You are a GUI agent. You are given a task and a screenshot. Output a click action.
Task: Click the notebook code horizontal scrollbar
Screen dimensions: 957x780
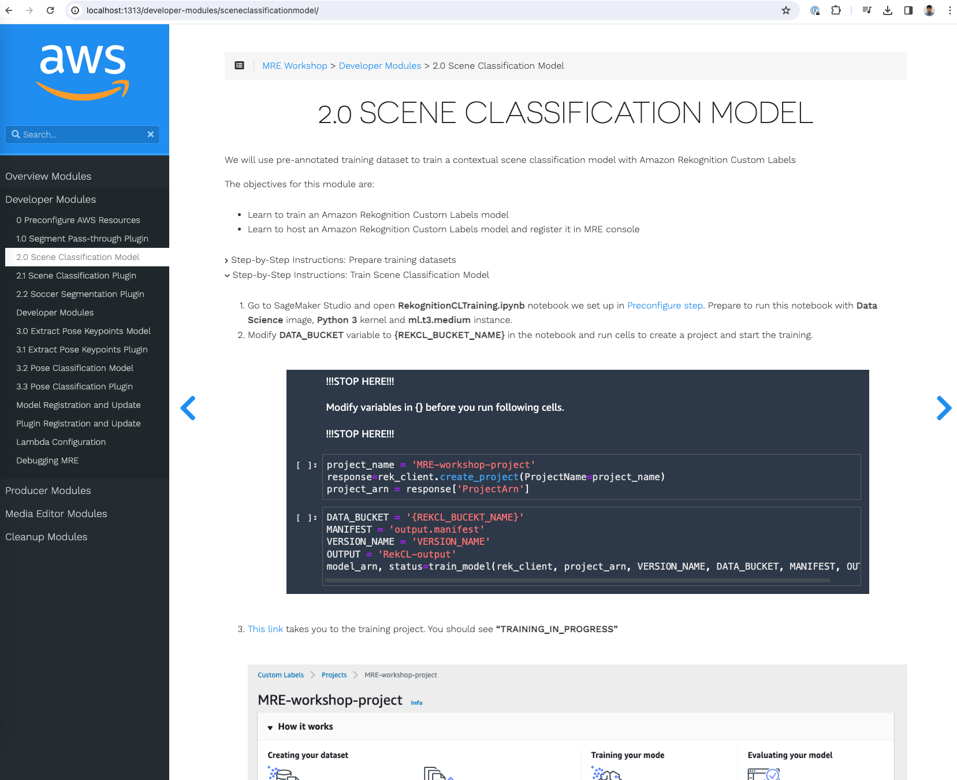pyautogui.click(x=578, y=580)
